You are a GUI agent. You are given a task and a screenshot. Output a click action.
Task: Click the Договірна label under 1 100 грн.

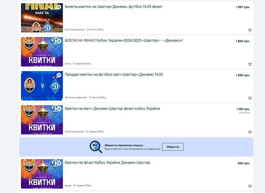click(244, 113)
